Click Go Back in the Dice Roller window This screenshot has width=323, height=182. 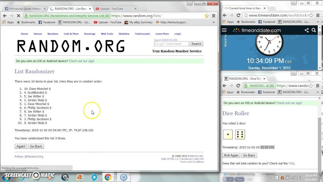(x=249, y=155)
